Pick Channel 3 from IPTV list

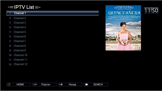[x=53, y=23]
